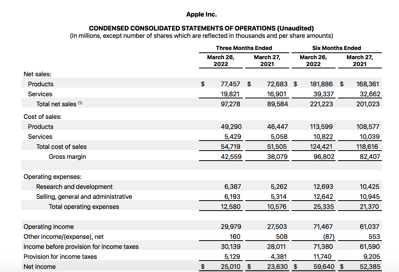Click the Research and development value 6,387

pos(233,187)
